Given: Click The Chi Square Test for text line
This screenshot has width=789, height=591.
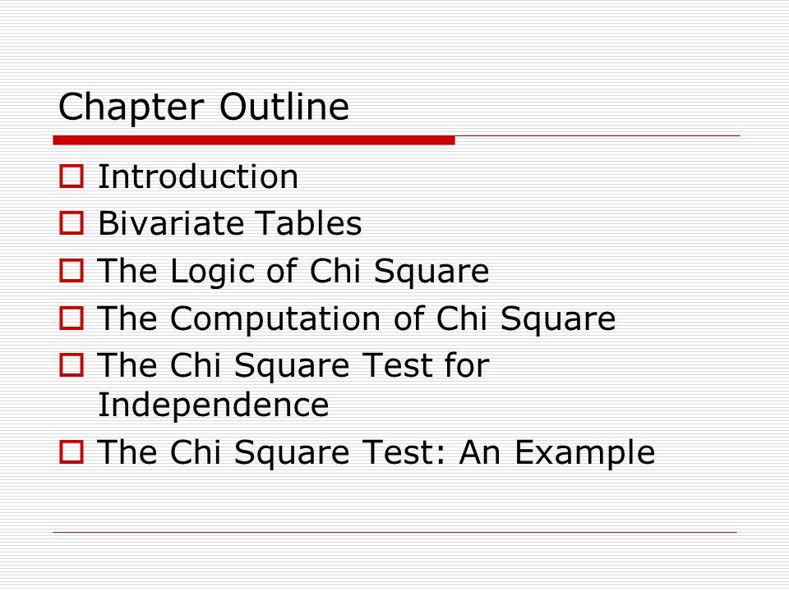Looking at the screenshot, I should (x=293, y=366).
